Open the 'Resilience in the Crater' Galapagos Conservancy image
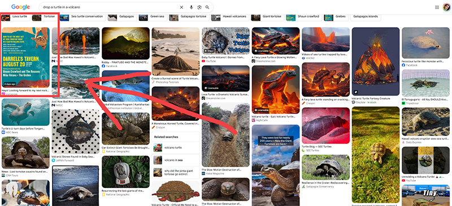 326,167
